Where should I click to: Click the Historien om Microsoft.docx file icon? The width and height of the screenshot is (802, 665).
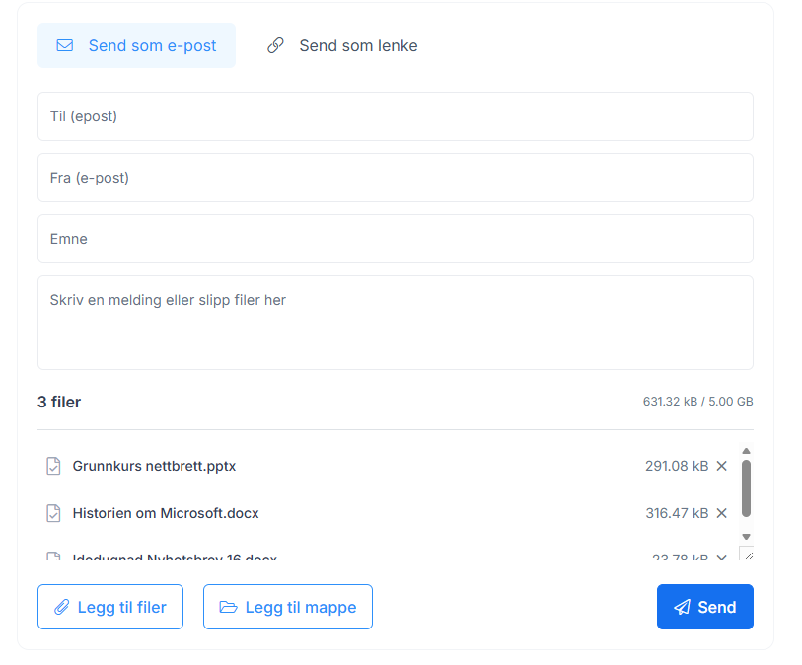coord(54,513)
